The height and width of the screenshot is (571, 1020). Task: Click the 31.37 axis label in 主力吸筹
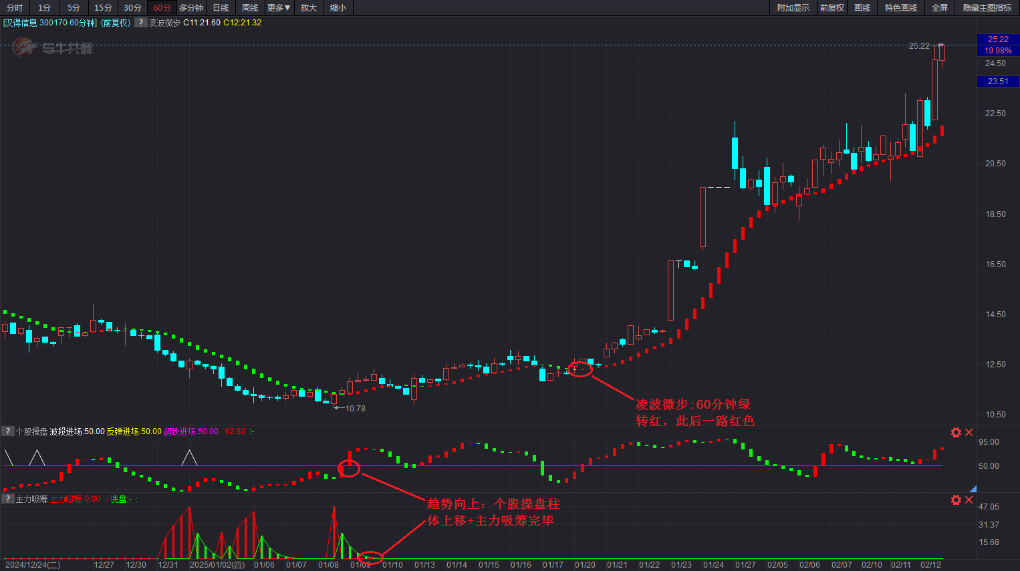989,525
